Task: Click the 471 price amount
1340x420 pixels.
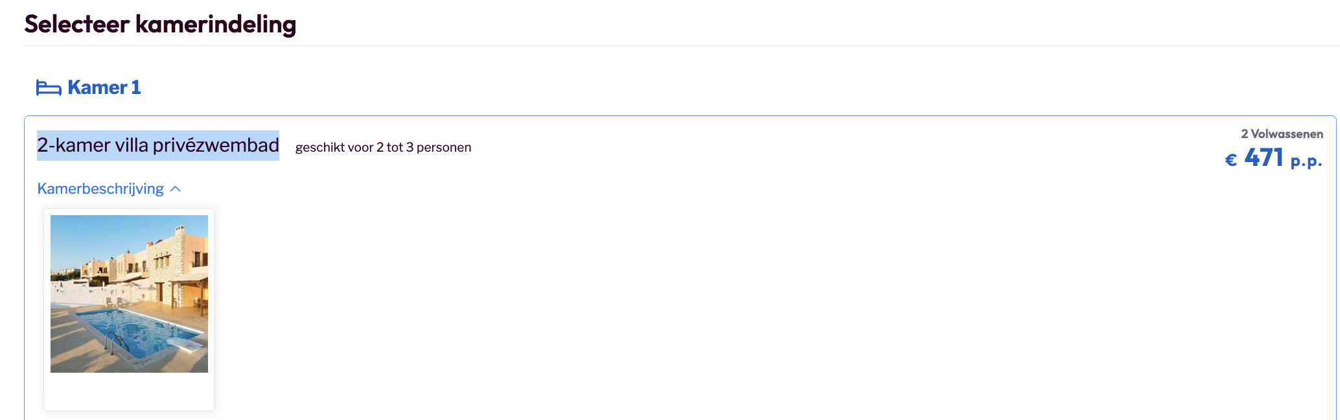Action: 1264,158
